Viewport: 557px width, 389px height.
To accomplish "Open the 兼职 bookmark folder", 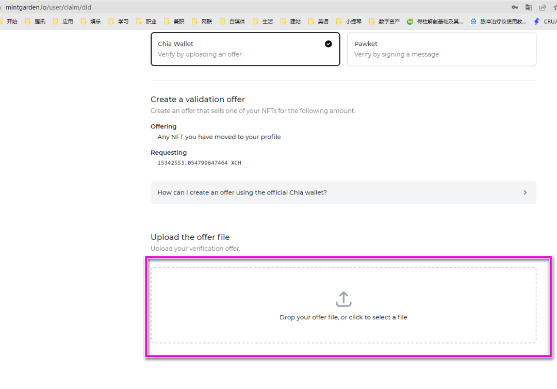I will tap(174, 21).
